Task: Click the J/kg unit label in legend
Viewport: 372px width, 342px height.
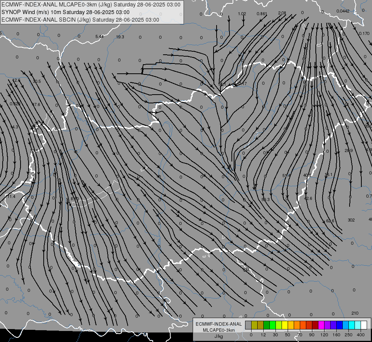Action: [x=218, y=336]
